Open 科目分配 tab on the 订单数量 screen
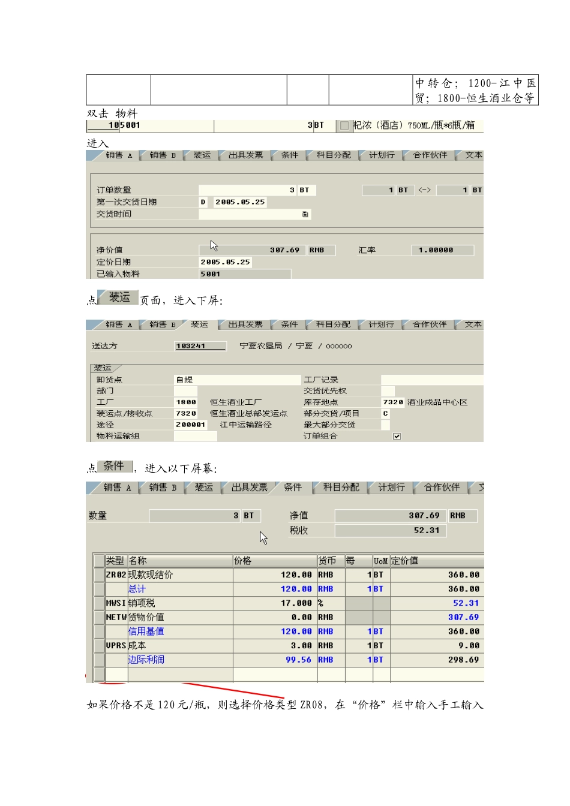The image size is (570, 806). pos(333,155)
